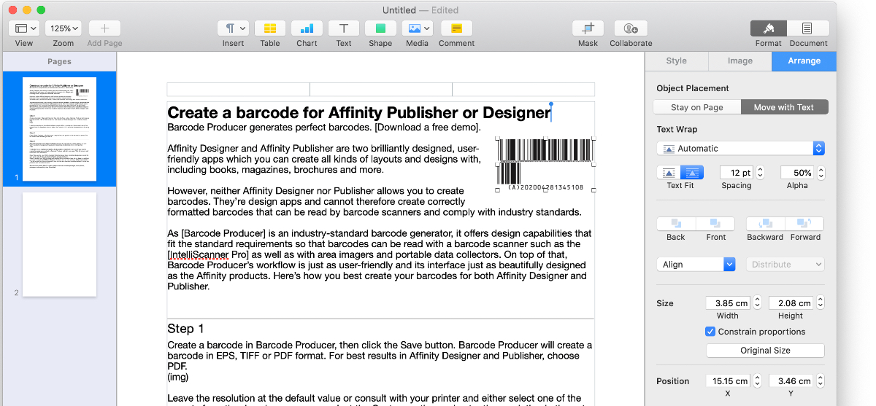
Task: Select the page 2 thumbnail
Action: pos(59,244)
